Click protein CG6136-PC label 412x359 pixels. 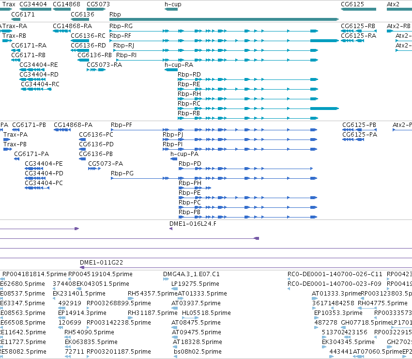(x=96, y=135)
